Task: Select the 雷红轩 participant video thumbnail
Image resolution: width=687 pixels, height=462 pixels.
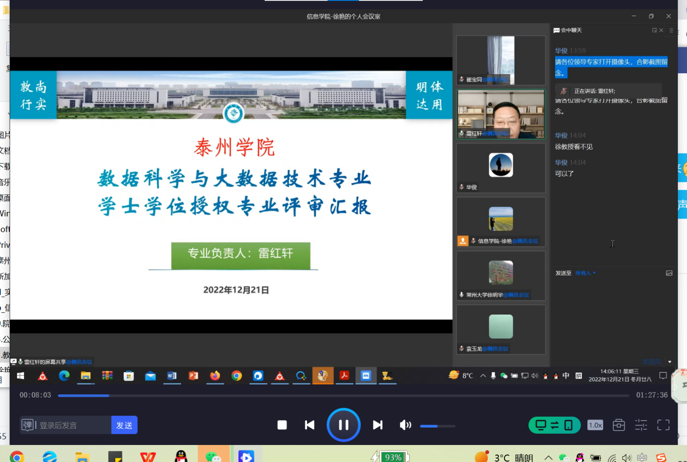Action: (501, 114)
